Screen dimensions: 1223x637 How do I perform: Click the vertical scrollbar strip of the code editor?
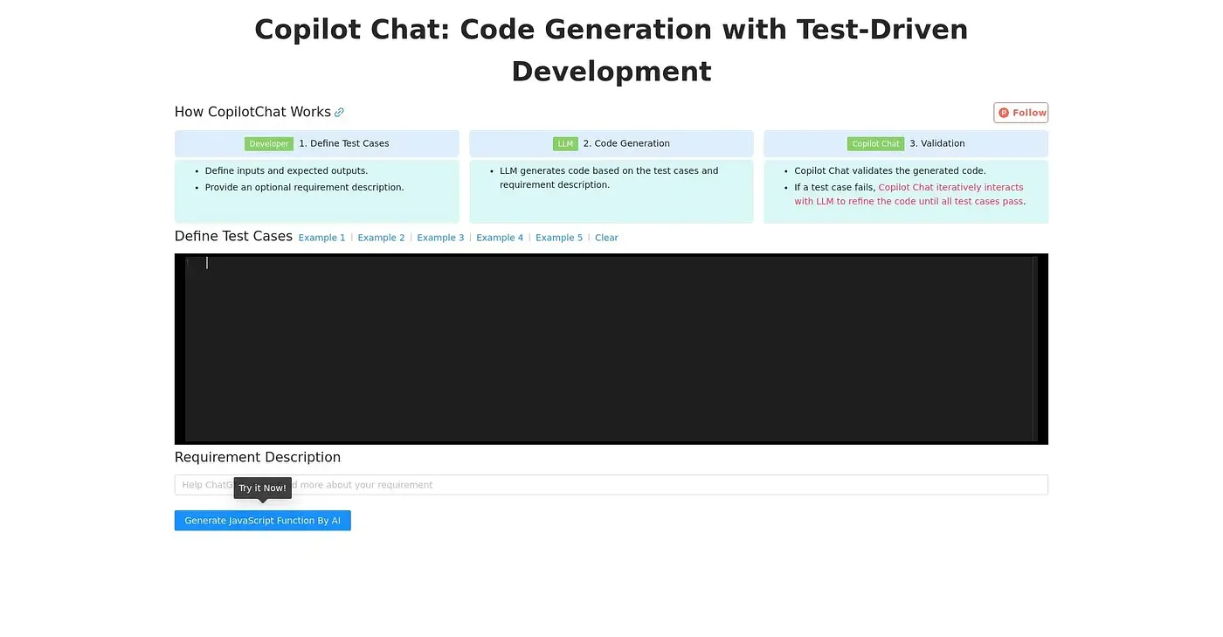(1035, 350)
